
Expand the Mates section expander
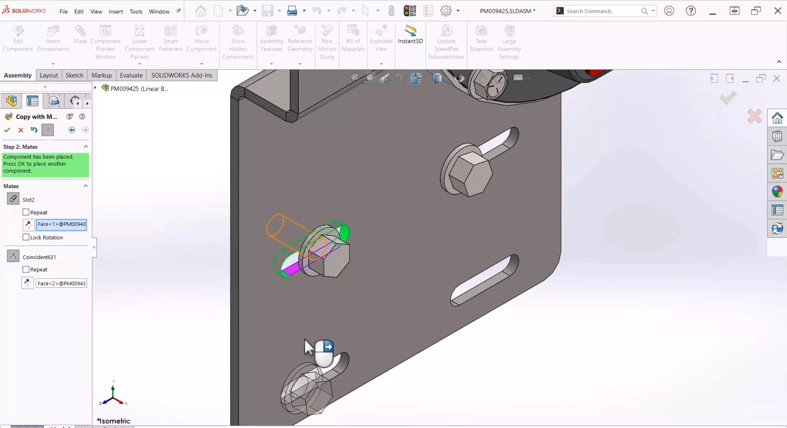(x=86, y=185)
